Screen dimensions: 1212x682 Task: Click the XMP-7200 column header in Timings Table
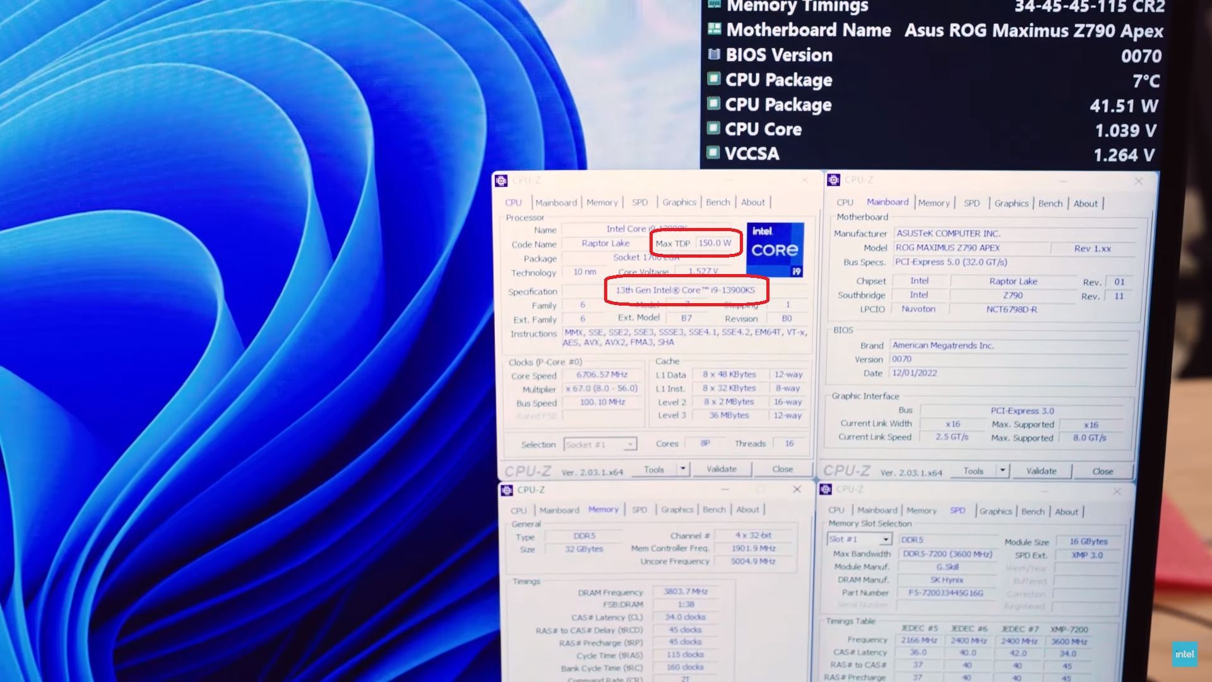point(1069,630)
